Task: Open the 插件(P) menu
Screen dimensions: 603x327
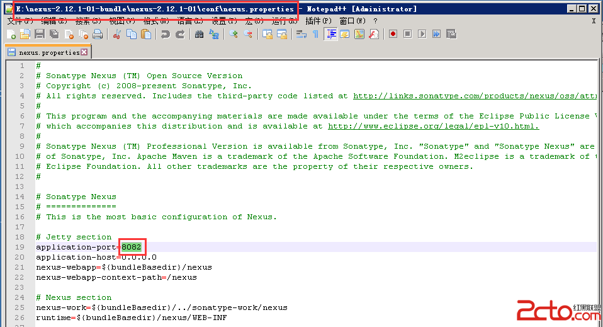Action: point(318,21)
